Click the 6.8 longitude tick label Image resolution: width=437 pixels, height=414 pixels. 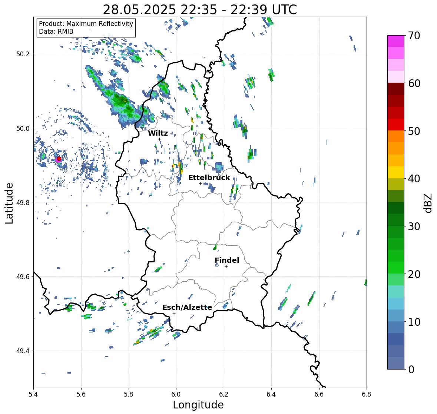coord(367,394)
